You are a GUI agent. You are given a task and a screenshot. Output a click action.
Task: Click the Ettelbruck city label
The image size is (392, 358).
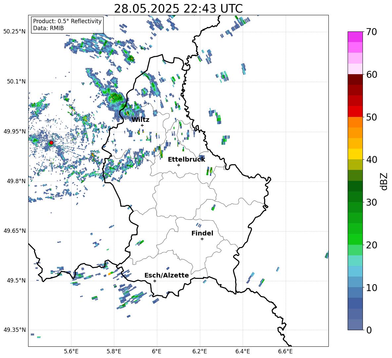coord(186,160)
